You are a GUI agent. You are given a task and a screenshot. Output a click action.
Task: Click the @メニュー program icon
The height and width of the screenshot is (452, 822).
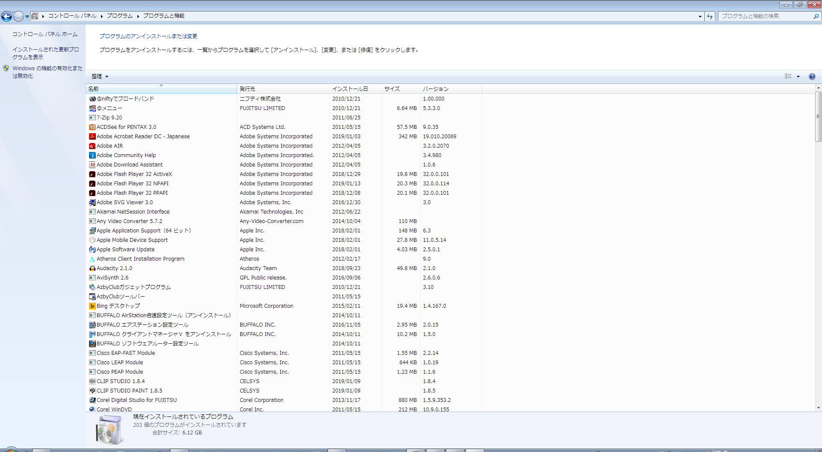92,108
